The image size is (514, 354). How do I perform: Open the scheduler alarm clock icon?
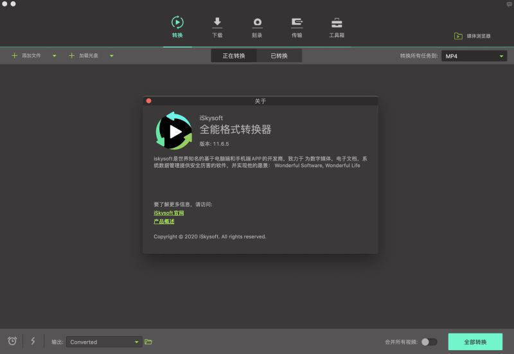pyautogui.click(x=12, y=341)
